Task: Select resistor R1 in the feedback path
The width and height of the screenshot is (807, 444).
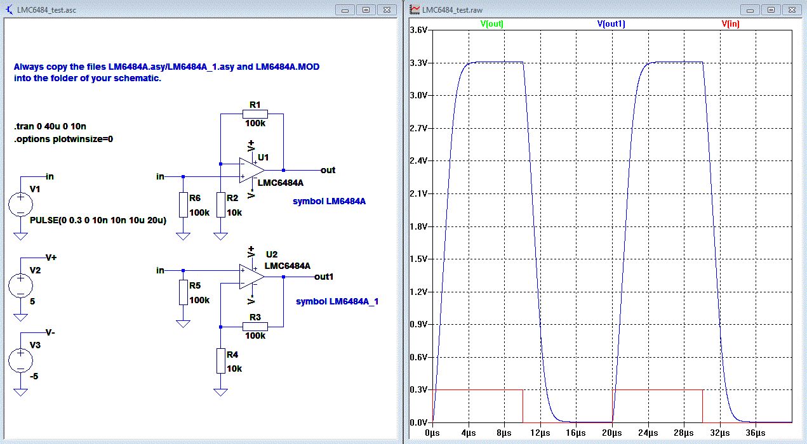Action: [255, 114]
